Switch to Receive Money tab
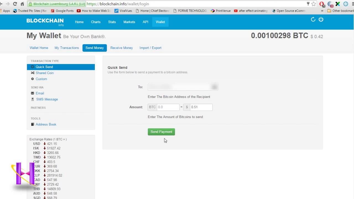The height and width of the screenshot is (199, 354). 121,48
